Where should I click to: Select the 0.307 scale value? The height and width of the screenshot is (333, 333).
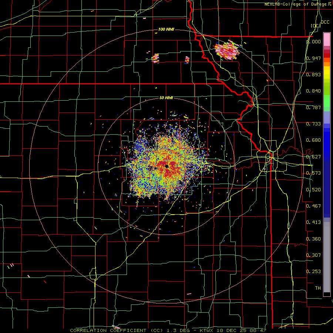pos(313,255)
